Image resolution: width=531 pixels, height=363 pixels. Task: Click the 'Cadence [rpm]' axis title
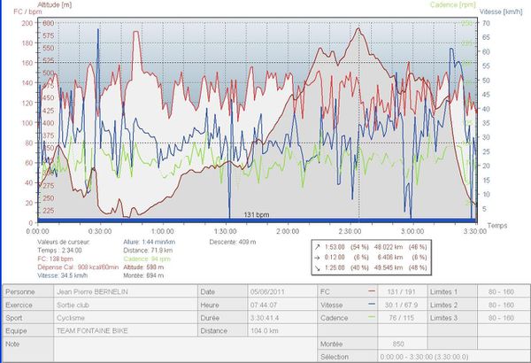tap(453, 4)
